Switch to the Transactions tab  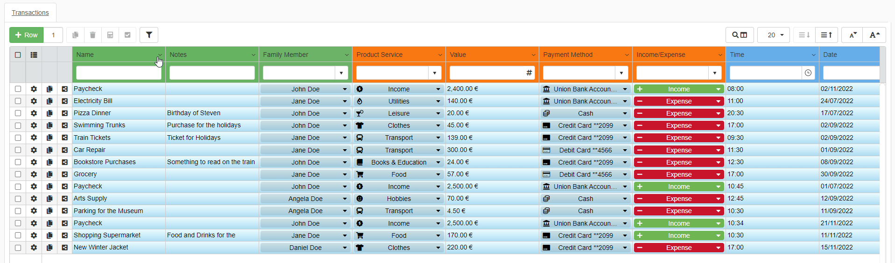(x=30, y=13)
